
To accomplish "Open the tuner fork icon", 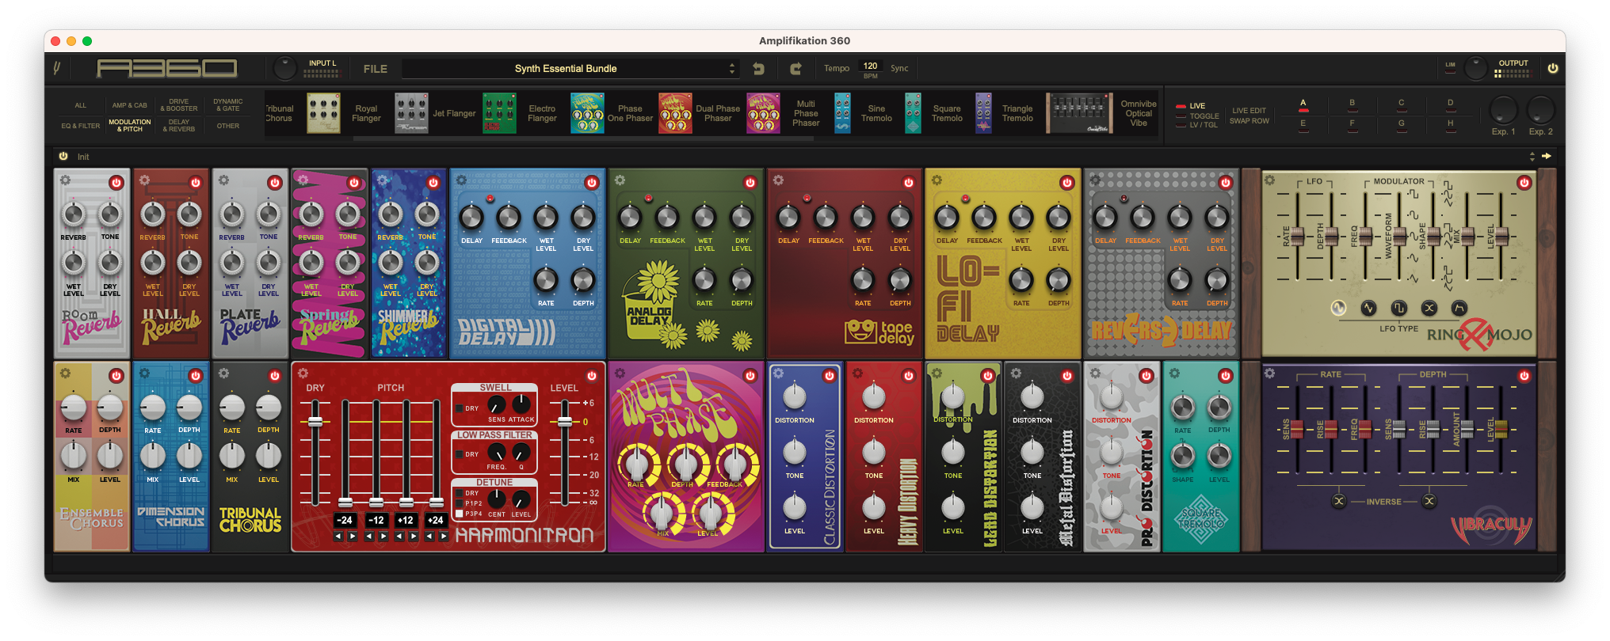I will [57, 69].
